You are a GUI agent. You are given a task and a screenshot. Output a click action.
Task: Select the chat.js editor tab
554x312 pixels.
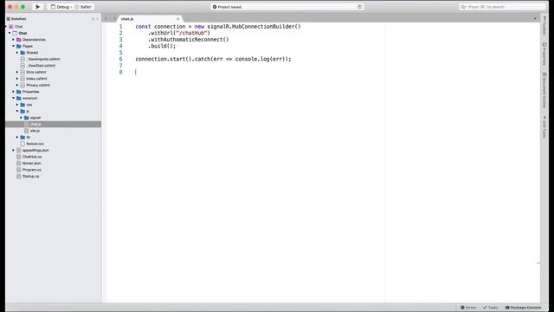[x=150, y=19]
